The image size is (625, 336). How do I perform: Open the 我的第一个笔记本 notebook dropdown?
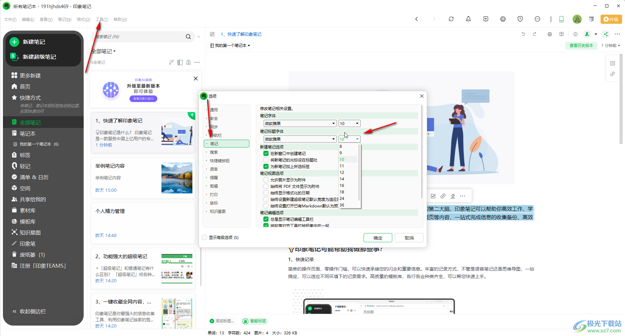click(x=230, y=46)
